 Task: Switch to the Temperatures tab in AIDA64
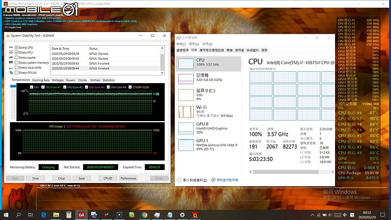(21, 80)
